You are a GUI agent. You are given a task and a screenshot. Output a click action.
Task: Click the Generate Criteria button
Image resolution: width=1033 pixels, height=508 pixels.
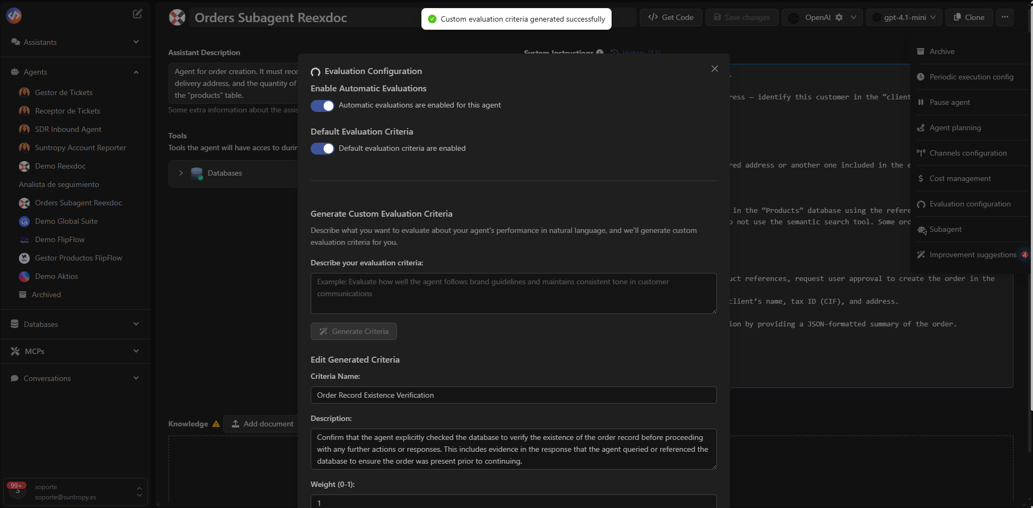point(354,331)
